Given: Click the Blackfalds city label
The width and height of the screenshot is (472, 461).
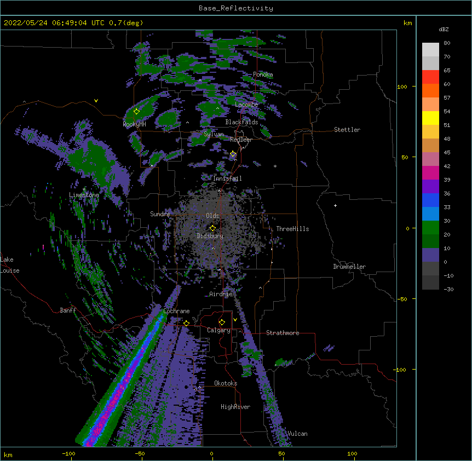Looking at the screenshot, I should [x=241, y=122].
